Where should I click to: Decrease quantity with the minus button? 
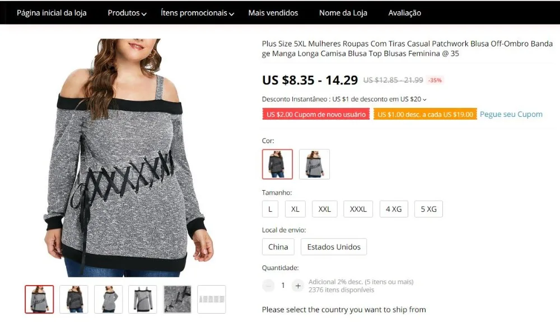pos(268,286)
